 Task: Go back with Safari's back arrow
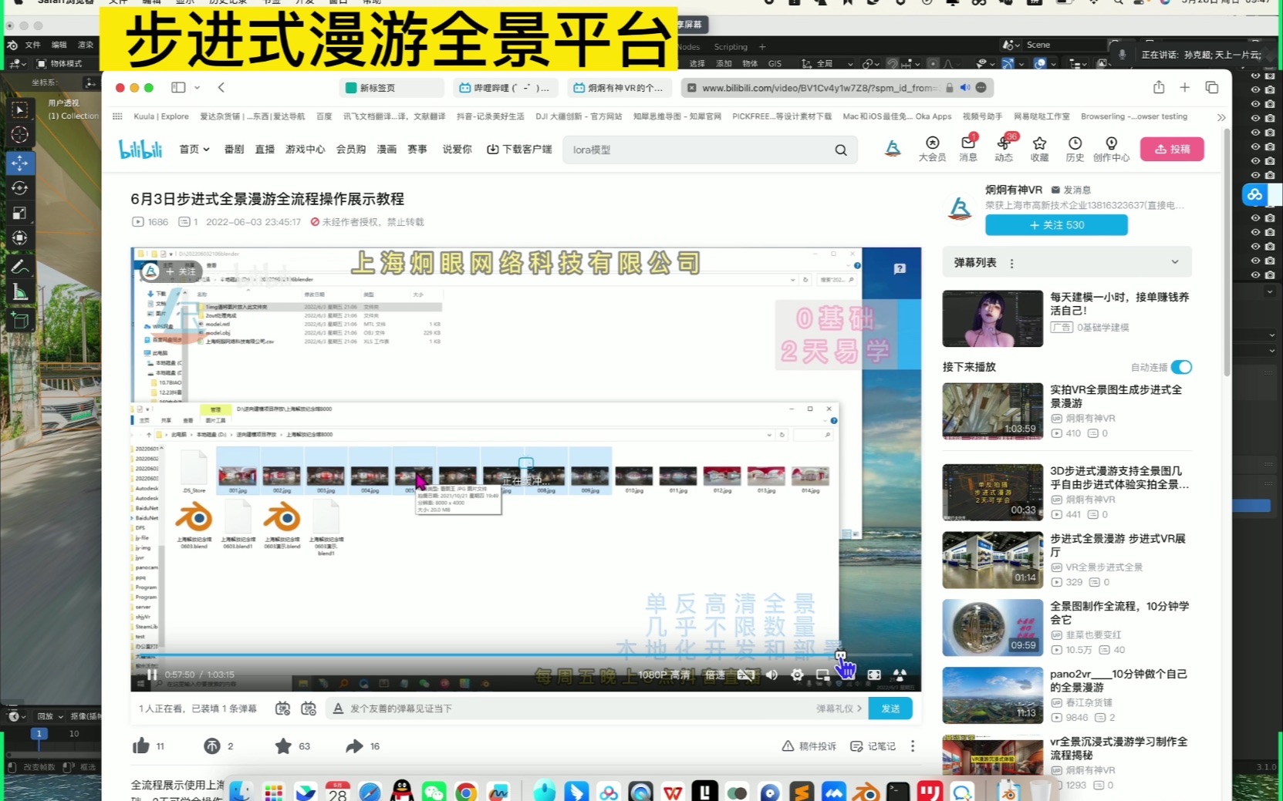(x=221, y=87)
